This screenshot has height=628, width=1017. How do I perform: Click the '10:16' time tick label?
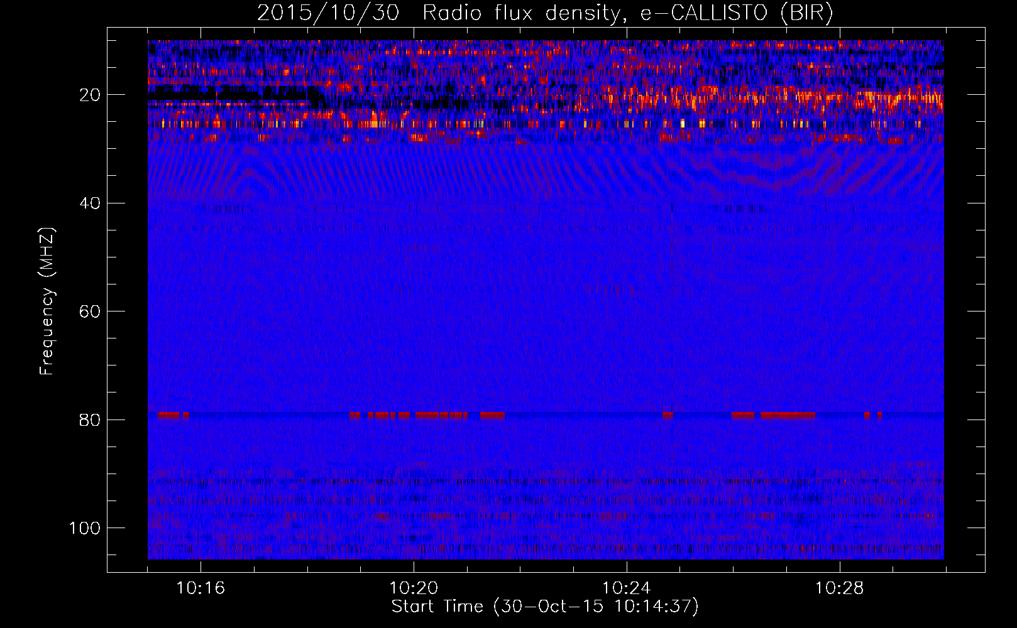point(201,588)
